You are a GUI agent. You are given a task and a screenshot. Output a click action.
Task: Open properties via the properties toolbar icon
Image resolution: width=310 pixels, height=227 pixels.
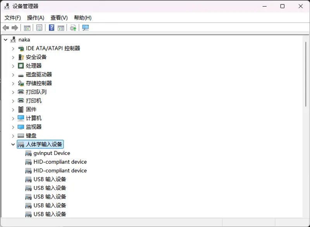tap(39, 28)
